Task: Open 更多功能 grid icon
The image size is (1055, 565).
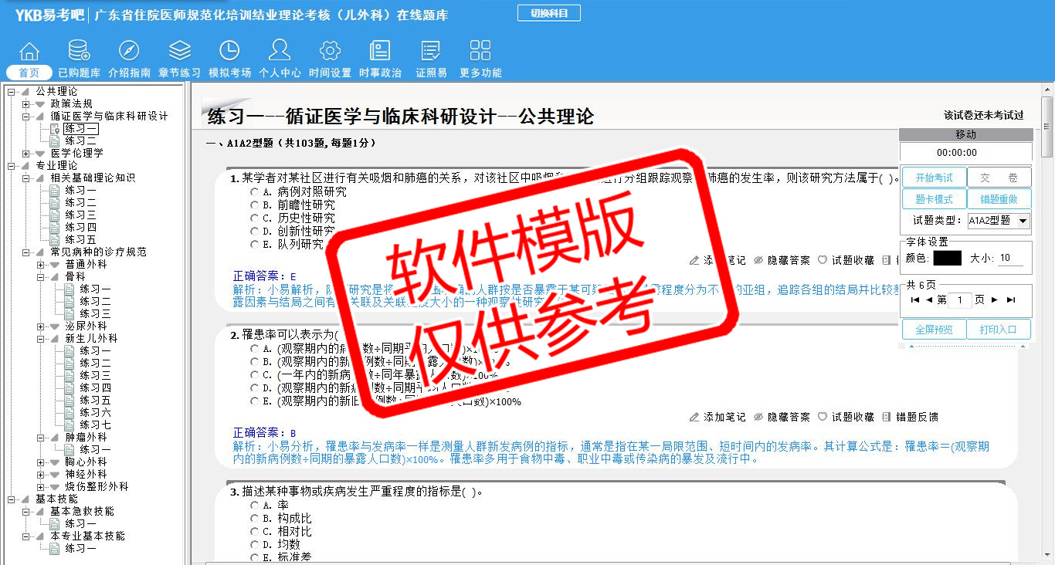Action: coord(480,52)
